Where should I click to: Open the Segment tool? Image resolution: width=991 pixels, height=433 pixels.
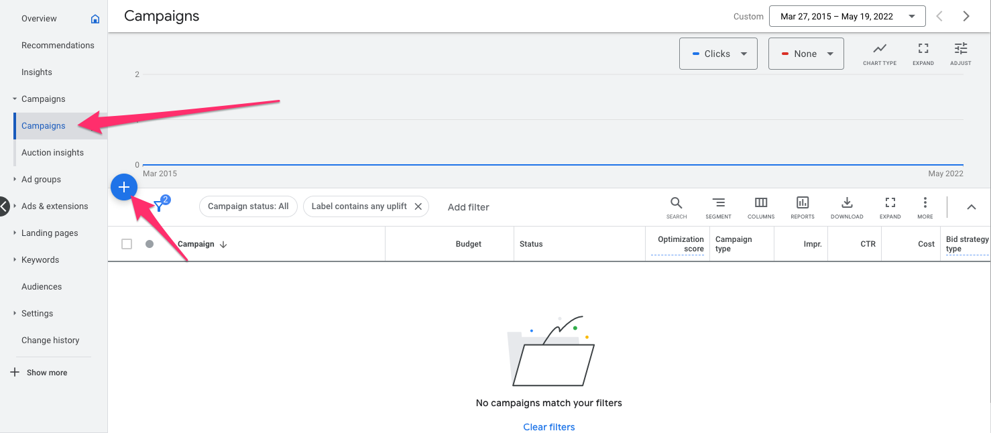click(x=718, y=207)
